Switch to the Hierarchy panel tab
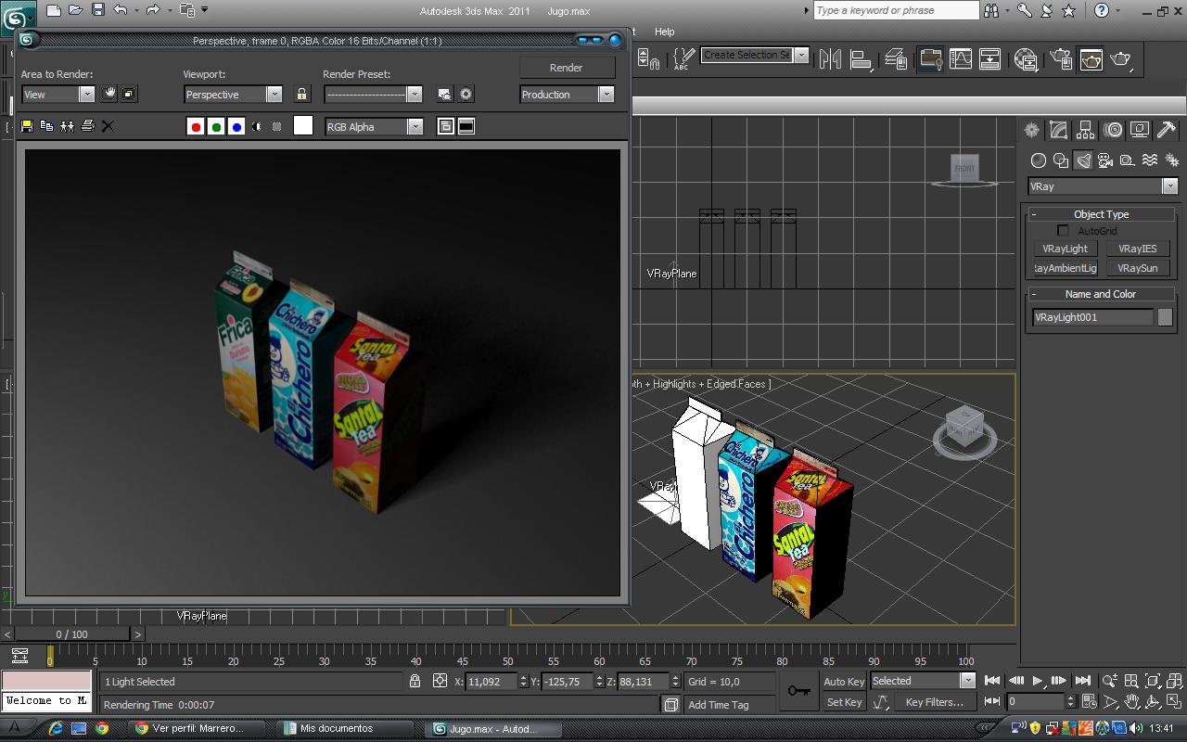The image size is (1187, 742). 1085,130
